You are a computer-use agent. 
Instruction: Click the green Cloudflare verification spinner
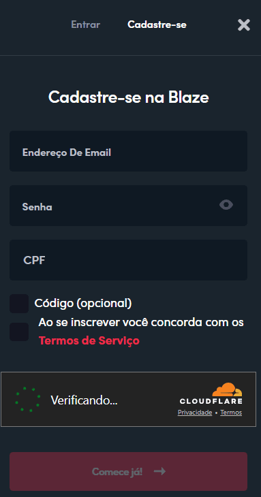(x=28, y=399)
